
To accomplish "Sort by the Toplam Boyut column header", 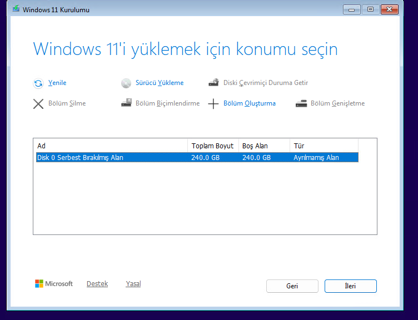I will (213, 146).
